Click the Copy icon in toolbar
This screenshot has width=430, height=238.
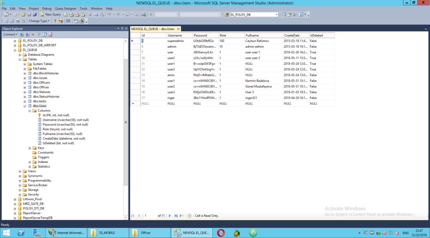[96, 14]
